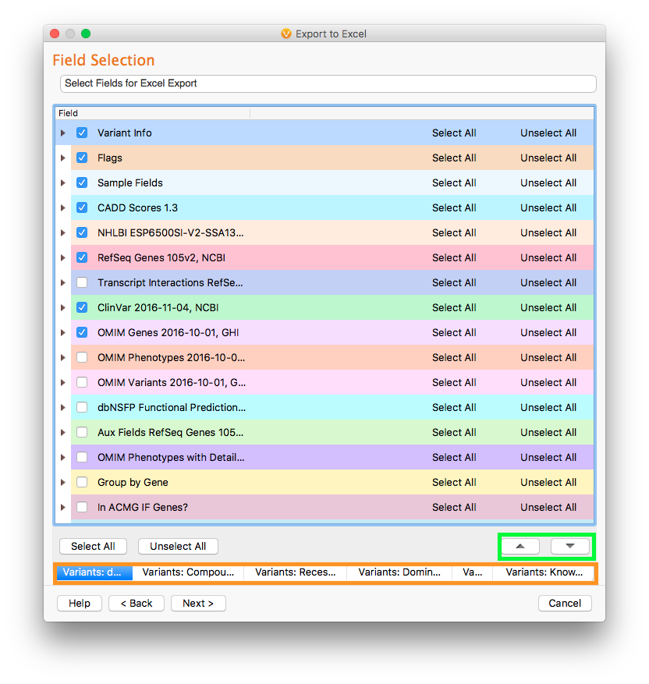Expand the Group by Gene group
The image size is (649, 684).
point(63,482)
